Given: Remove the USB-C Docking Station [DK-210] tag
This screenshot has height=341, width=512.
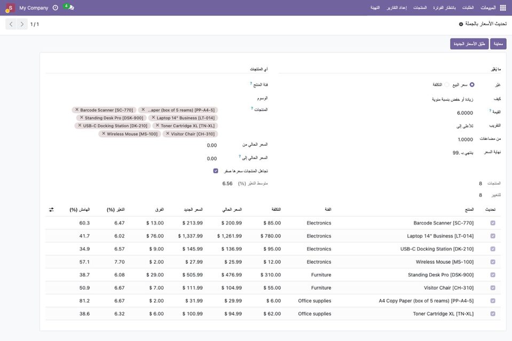Looking at the screenshot, I should pyautogui.click(x=80, y=125).
